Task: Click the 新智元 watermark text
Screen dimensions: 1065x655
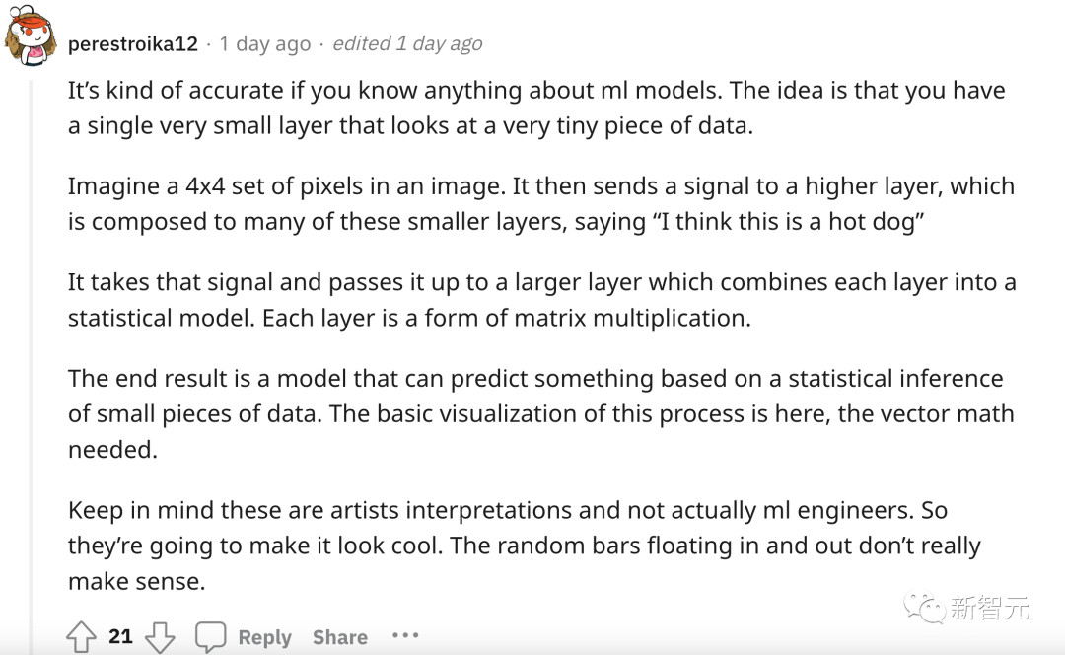Action: click(x=990, y=607)
